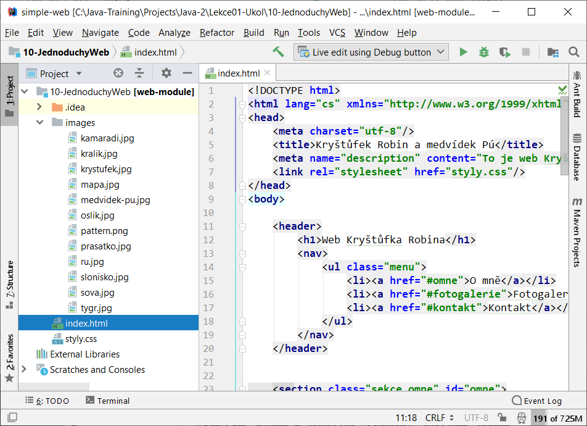Click Scroll from Source in the Project panel
The width and height of the screenshot is (587, 426).
(117, 73)
